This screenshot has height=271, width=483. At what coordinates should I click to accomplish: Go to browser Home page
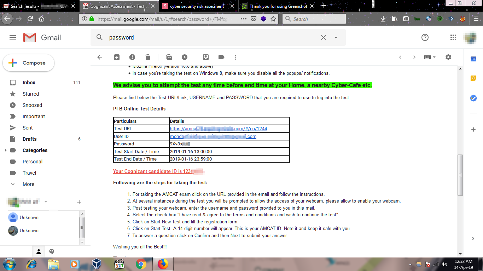click(x=41, y=19)
